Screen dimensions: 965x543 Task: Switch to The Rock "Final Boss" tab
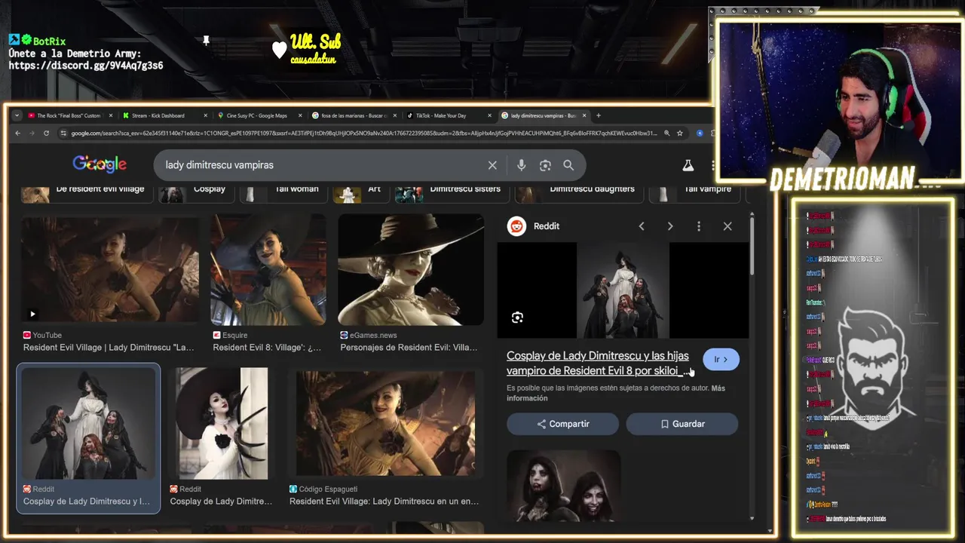(69, 115)
